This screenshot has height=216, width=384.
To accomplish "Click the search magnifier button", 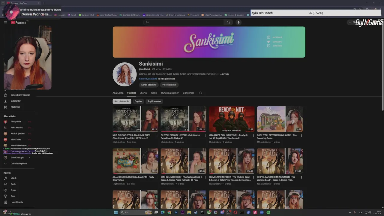I will [x=228, y=22].
